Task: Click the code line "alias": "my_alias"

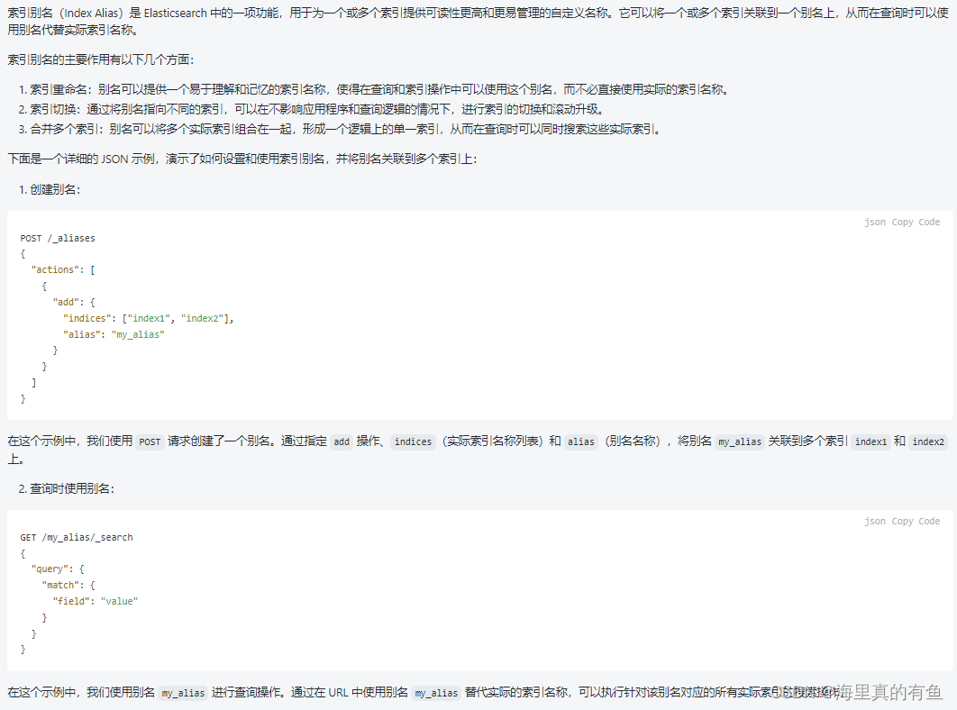Action: [114, 334]
